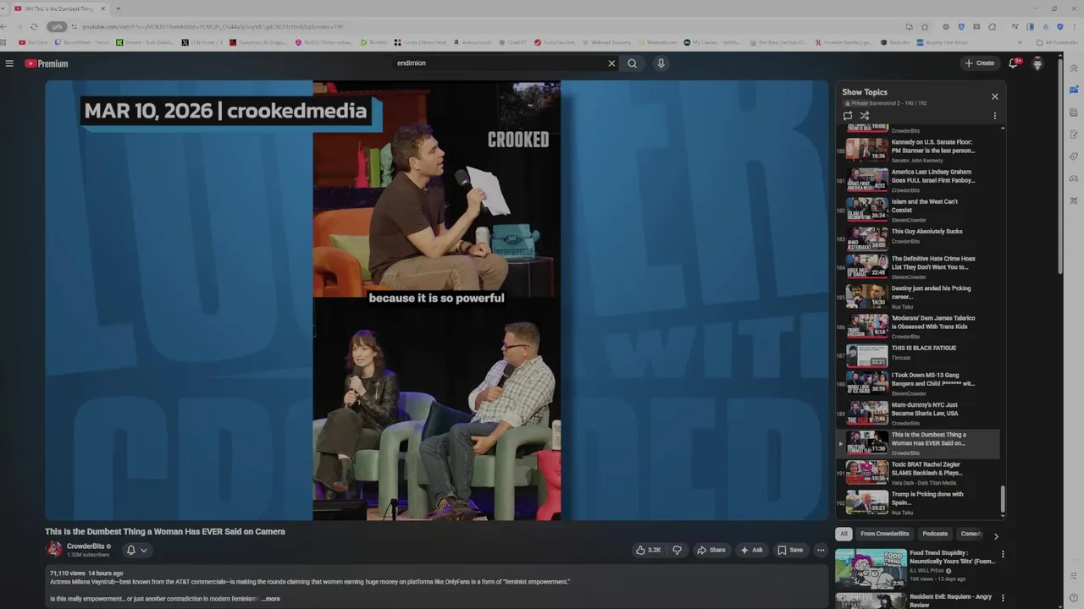The image size is (1084, 609).
Task: Select 'Islam and the West Can't Coexist'
Action: click(918, 210)
